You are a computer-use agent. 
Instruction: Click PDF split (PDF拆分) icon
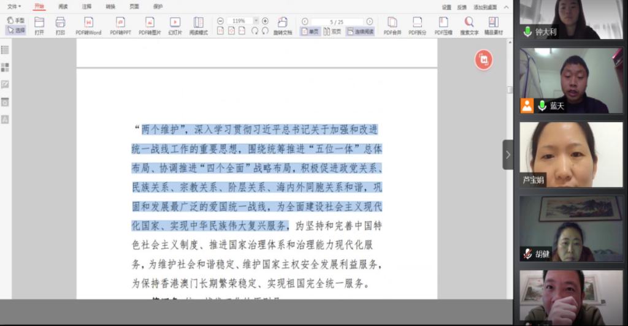click(x=417, y=26)
